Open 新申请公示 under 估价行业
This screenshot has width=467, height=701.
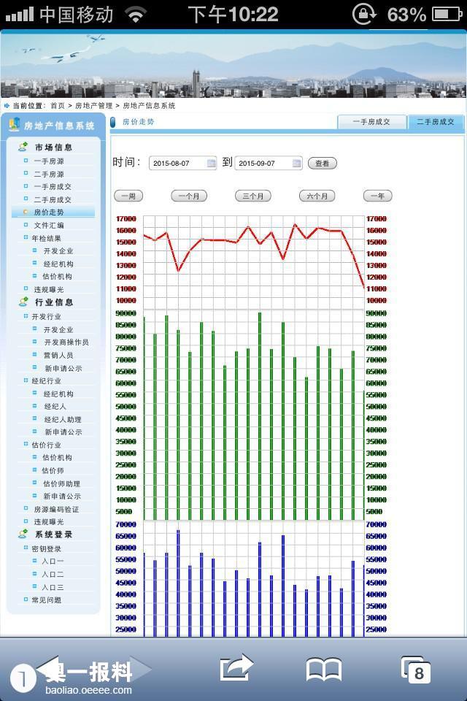tap(62, 496)
